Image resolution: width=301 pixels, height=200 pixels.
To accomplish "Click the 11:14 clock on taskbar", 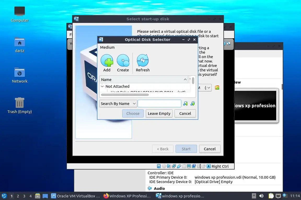I will pyautogui.click(x=295, y=196).
